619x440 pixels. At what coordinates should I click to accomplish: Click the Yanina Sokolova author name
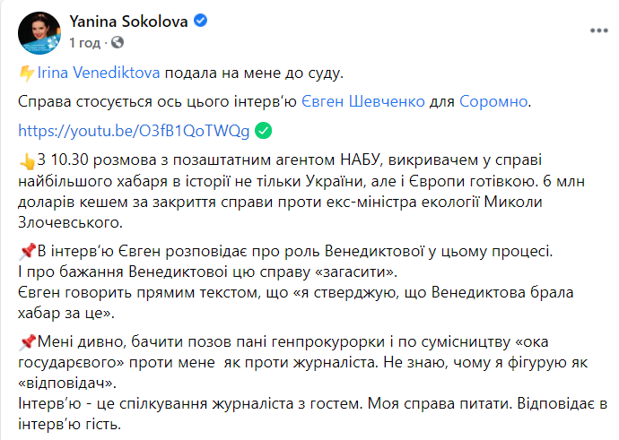coord(128,22)
